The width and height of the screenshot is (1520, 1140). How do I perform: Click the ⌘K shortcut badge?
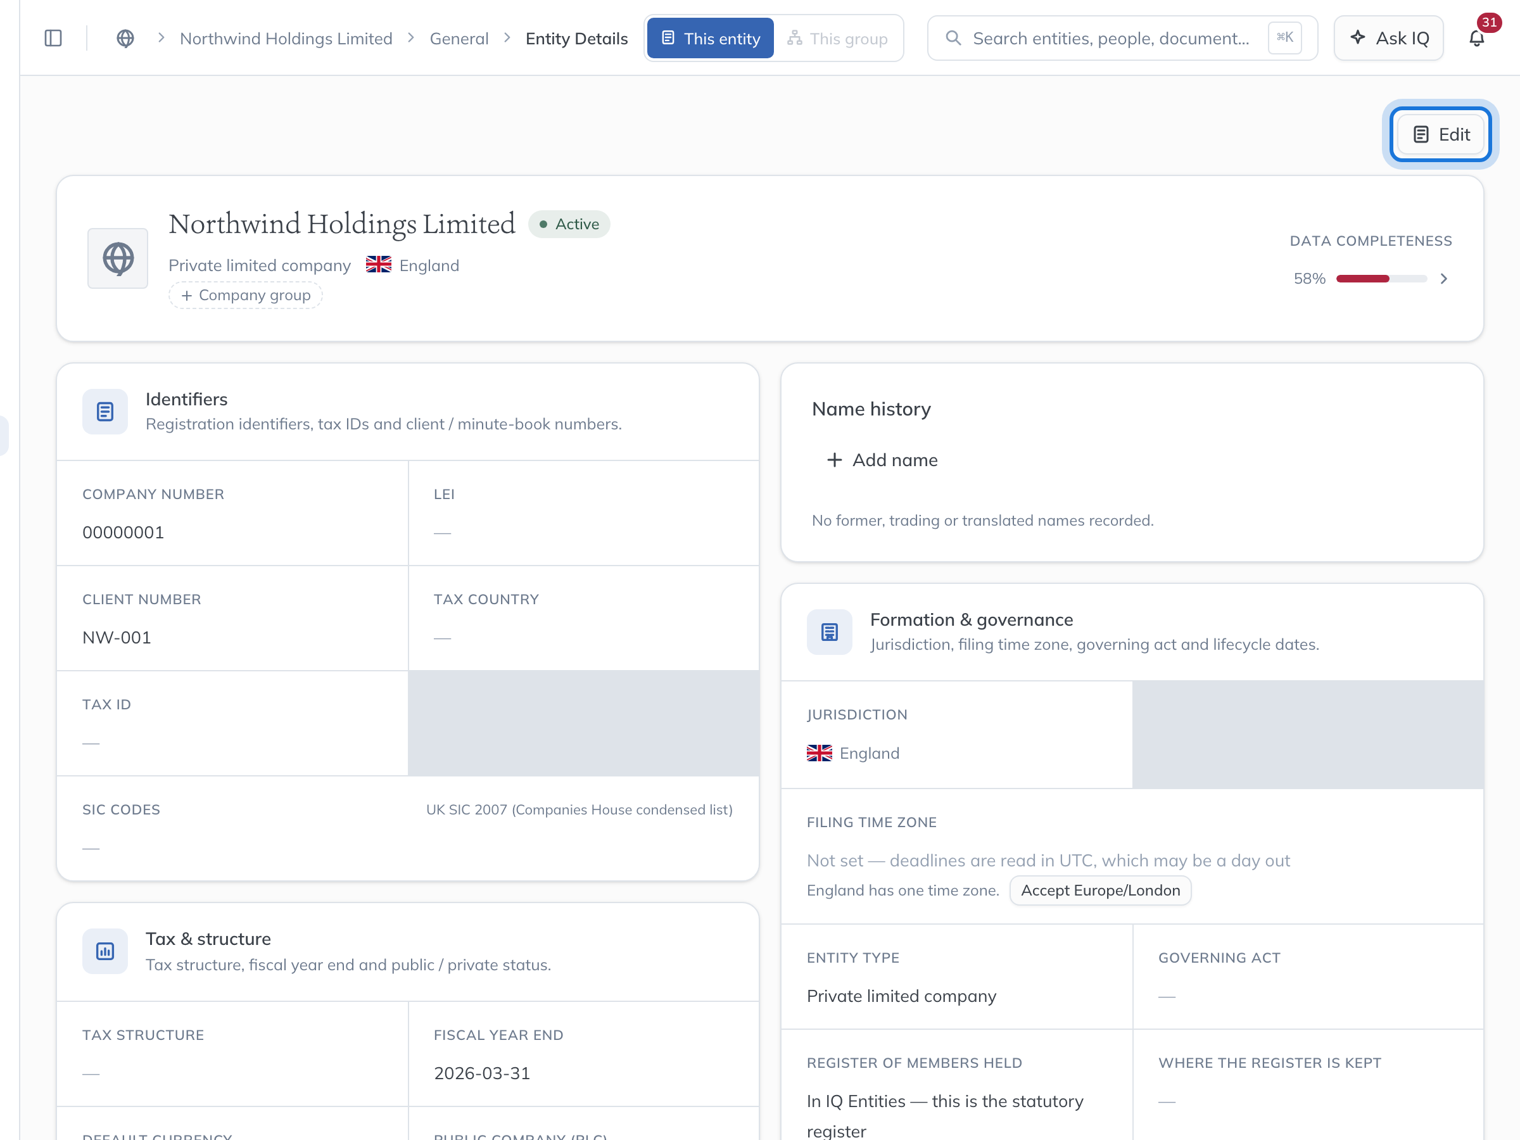click(1284, 38)
